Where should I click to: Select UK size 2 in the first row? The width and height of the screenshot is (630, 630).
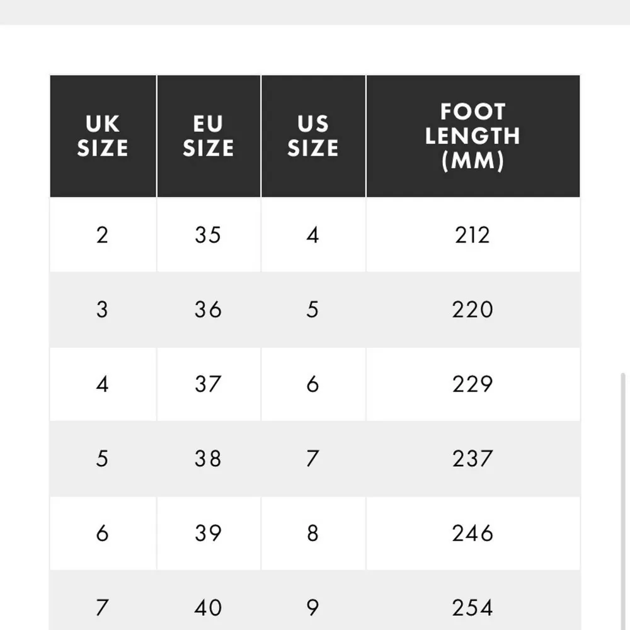pyautogui.click(x=103, y=235)
